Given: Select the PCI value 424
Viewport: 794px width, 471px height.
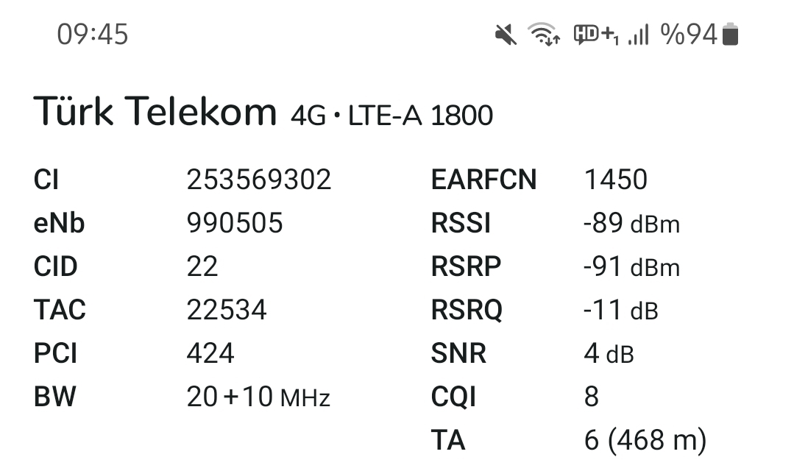Looking at the screenshot, I should tap(210, 353).
